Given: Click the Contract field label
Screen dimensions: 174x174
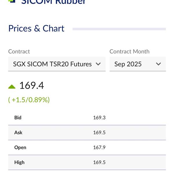Looking at the screenshot, I should pyautogui.click(x=19, y=52).
